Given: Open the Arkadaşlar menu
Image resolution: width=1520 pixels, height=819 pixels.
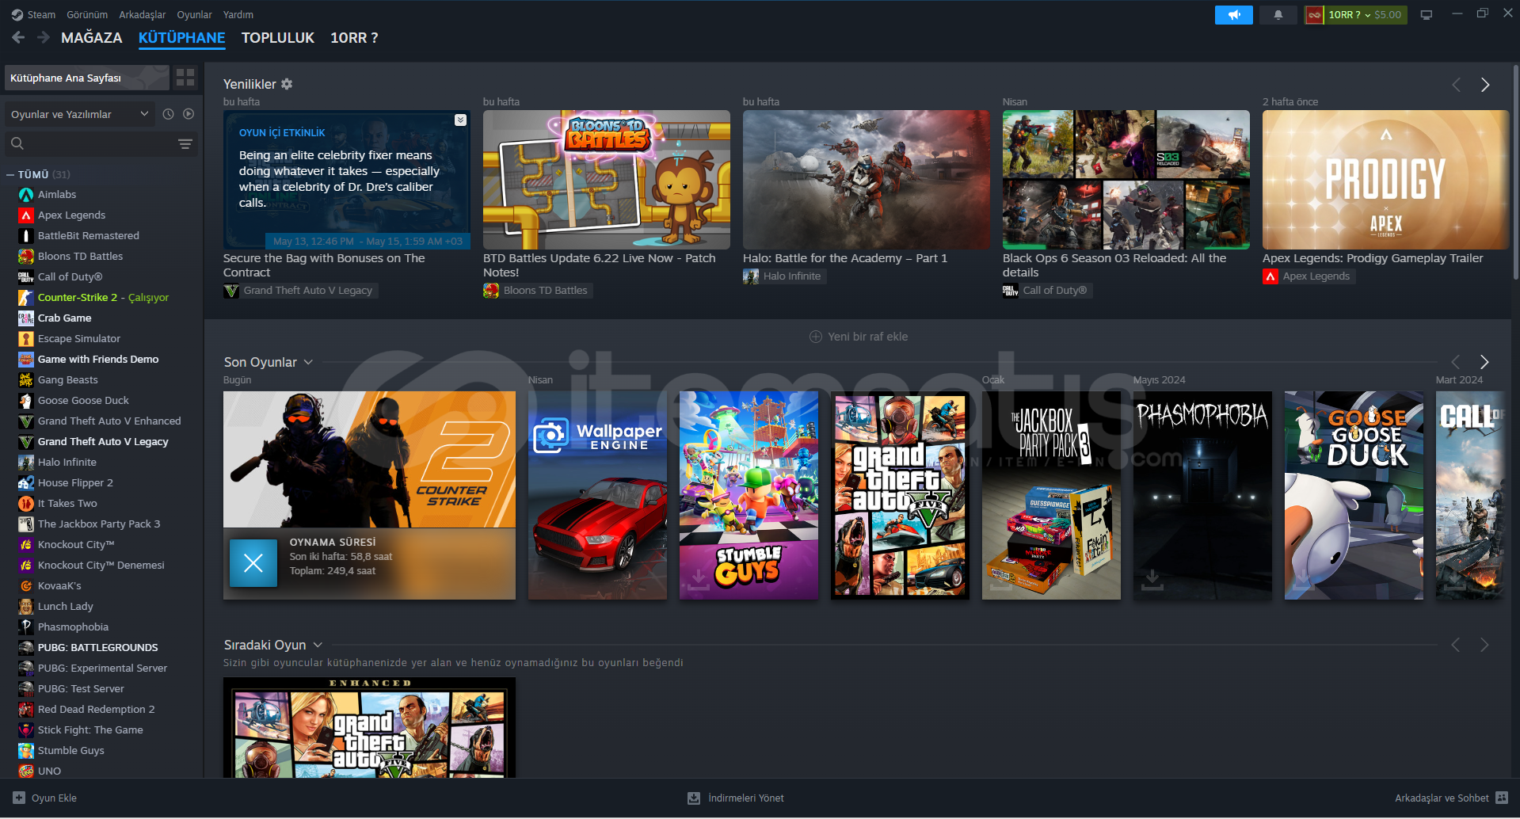Looking at the screenshot, I should (143, 15).
